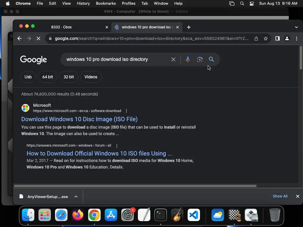Start voice search with microphone
Screen dimensions: 303x227
point(188,59)
